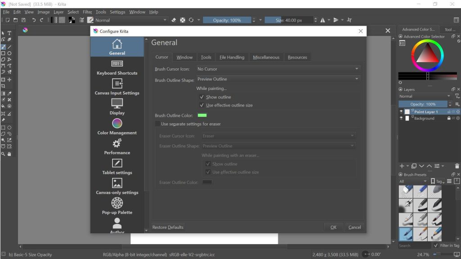Open the Filter menu

pyautogui.click(x=87, y=12)
